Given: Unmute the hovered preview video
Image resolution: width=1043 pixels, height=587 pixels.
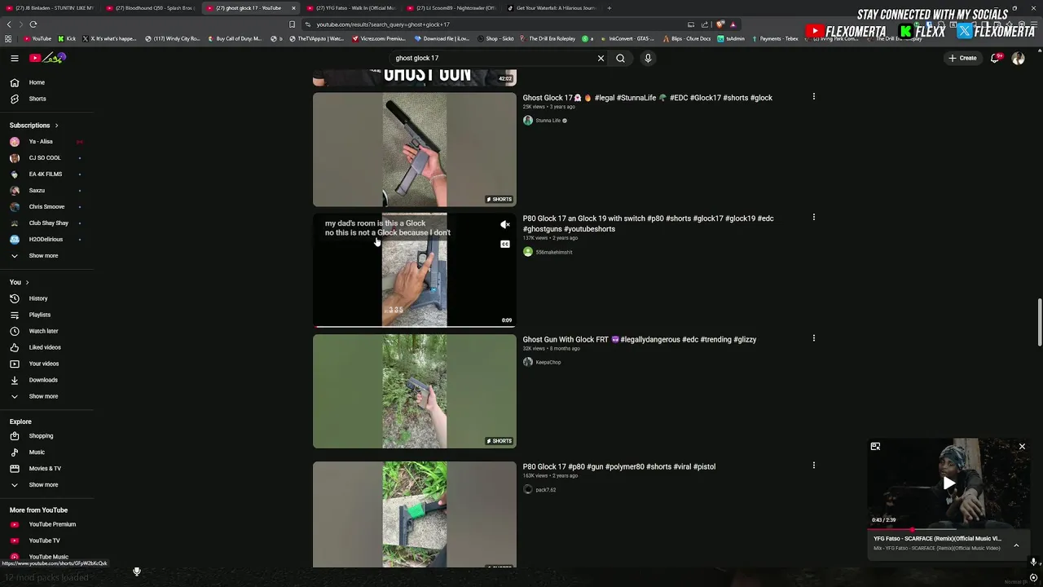Looking at the screenshot, I should click(x=505, y=224).
